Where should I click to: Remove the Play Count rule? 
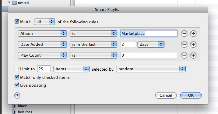184,55
